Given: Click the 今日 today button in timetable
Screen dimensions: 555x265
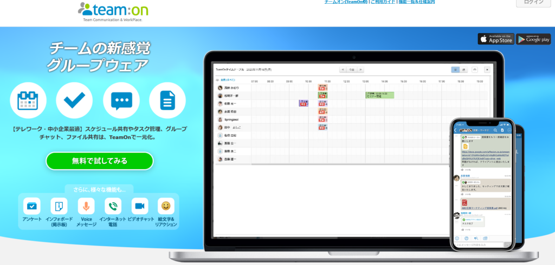Looking at the screenshot, I should (x=351, y=70).
